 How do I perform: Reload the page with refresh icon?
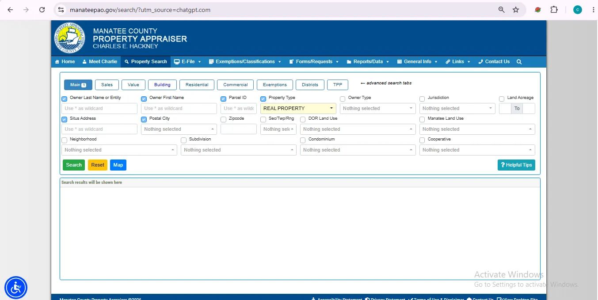pyautogui.click(x=42, y=10)
